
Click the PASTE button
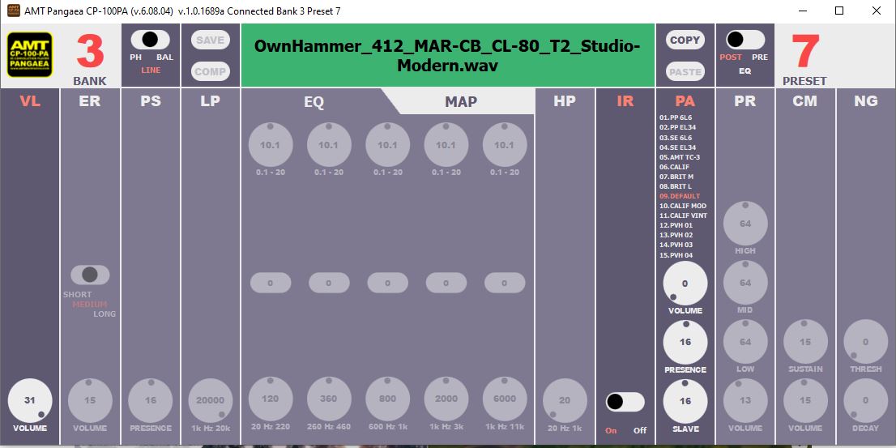click(685, 72)
